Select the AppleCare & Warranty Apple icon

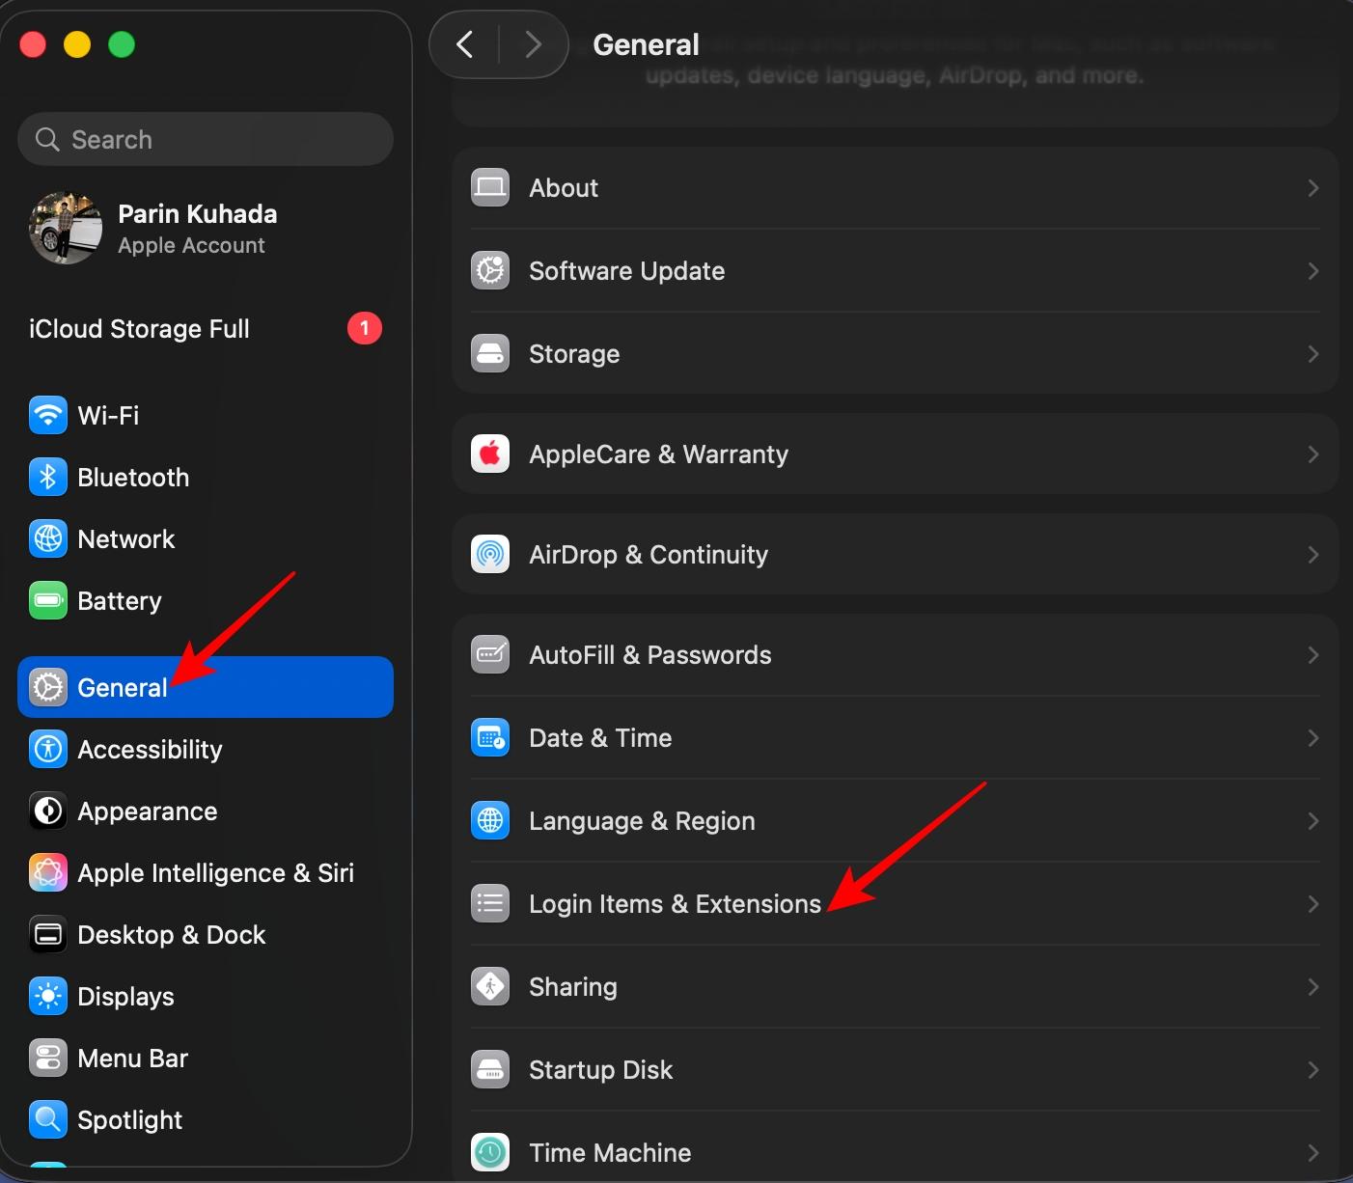490,454
